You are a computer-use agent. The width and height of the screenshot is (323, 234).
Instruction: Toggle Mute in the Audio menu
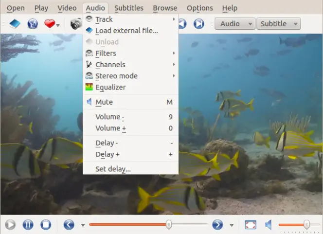[130, 102]
